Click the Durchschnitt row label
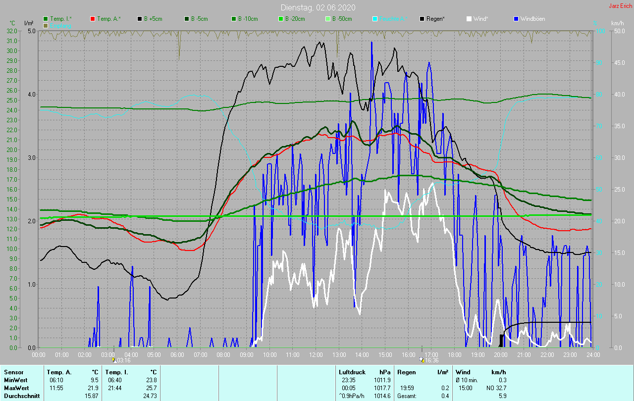This screenshot has width=634, height=401. pos(21,396)
